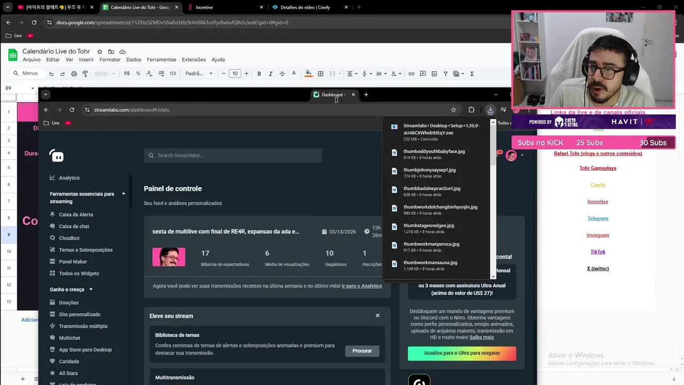Open Extensões menu in Google Sheets
684x385 pixels.
click(x=193, y=60)
